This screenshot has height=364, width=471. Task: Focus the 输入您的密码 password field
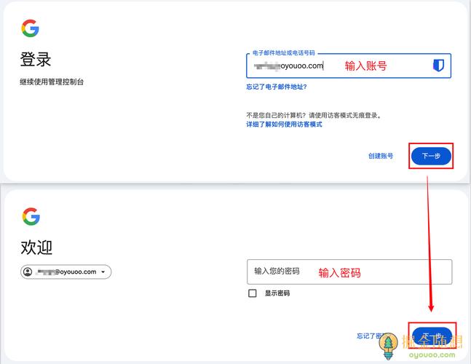tap(349, 272)
